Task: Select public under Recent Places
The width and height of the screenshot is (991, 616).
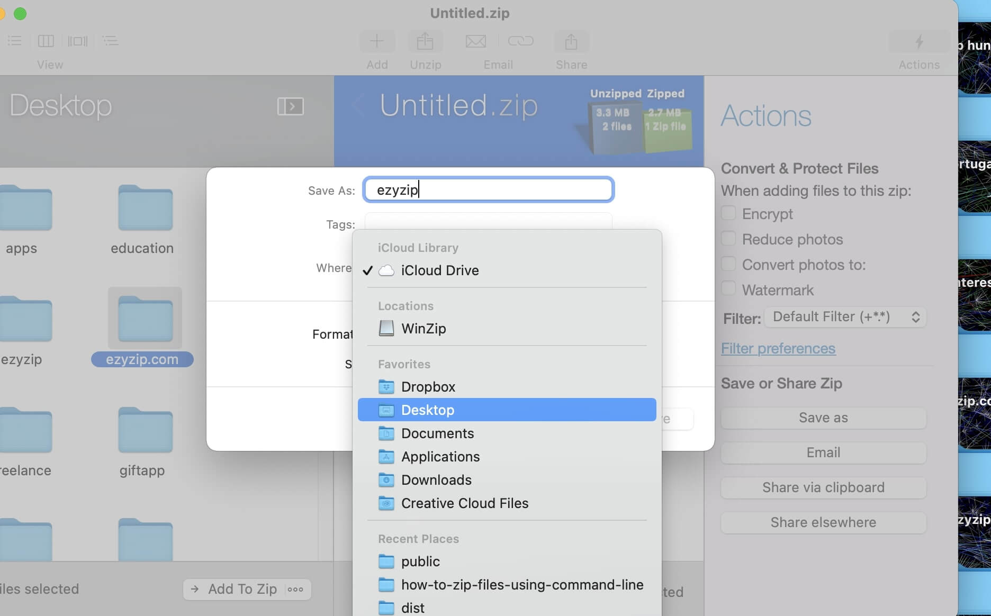Action: tap(420, 561)
